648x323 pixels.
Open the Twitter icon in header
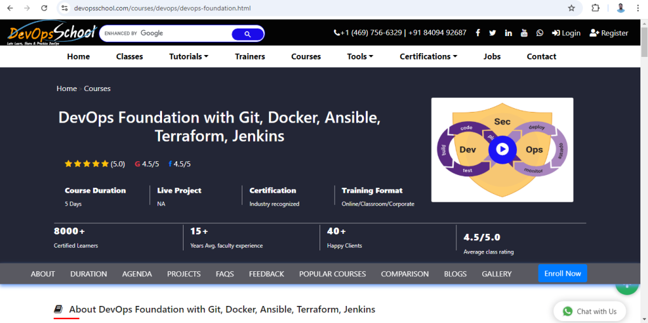[x=492, y=33]
